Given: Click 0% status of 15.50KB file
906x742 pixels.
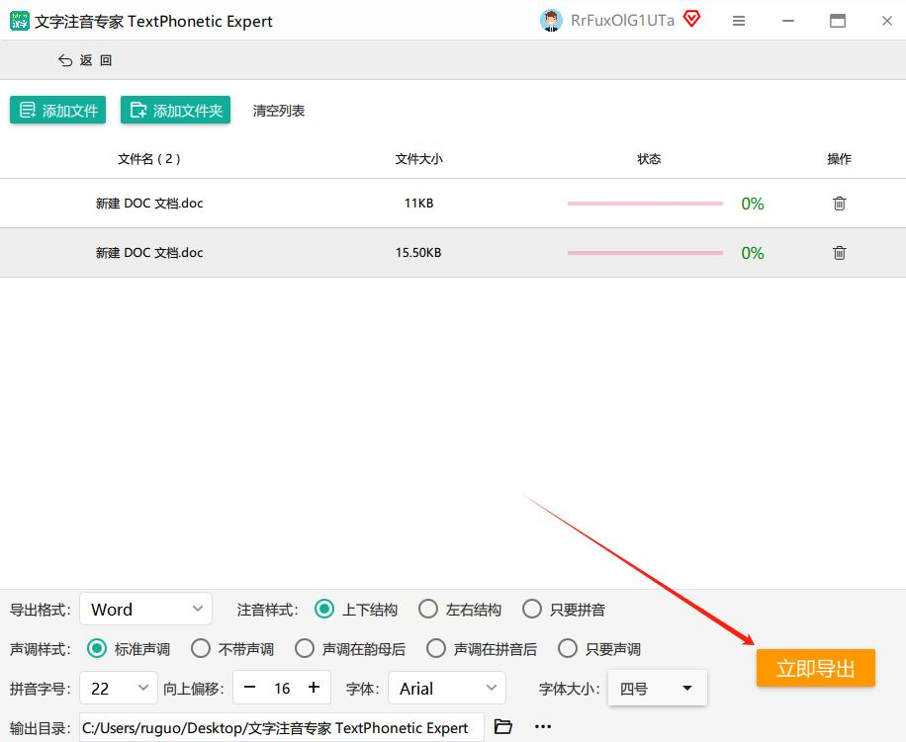Looking at the screenshot, I should 753,253.
